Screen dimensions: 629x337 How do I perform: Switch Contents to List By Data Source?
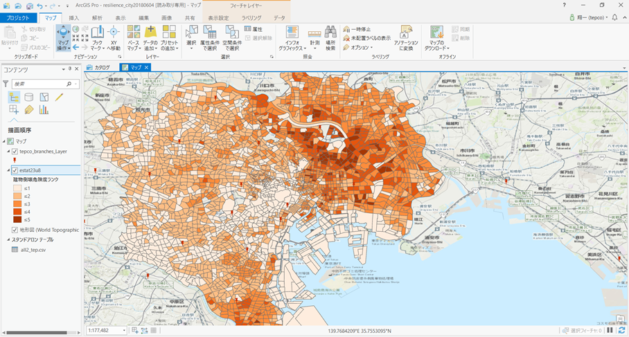tap(29, 98)
